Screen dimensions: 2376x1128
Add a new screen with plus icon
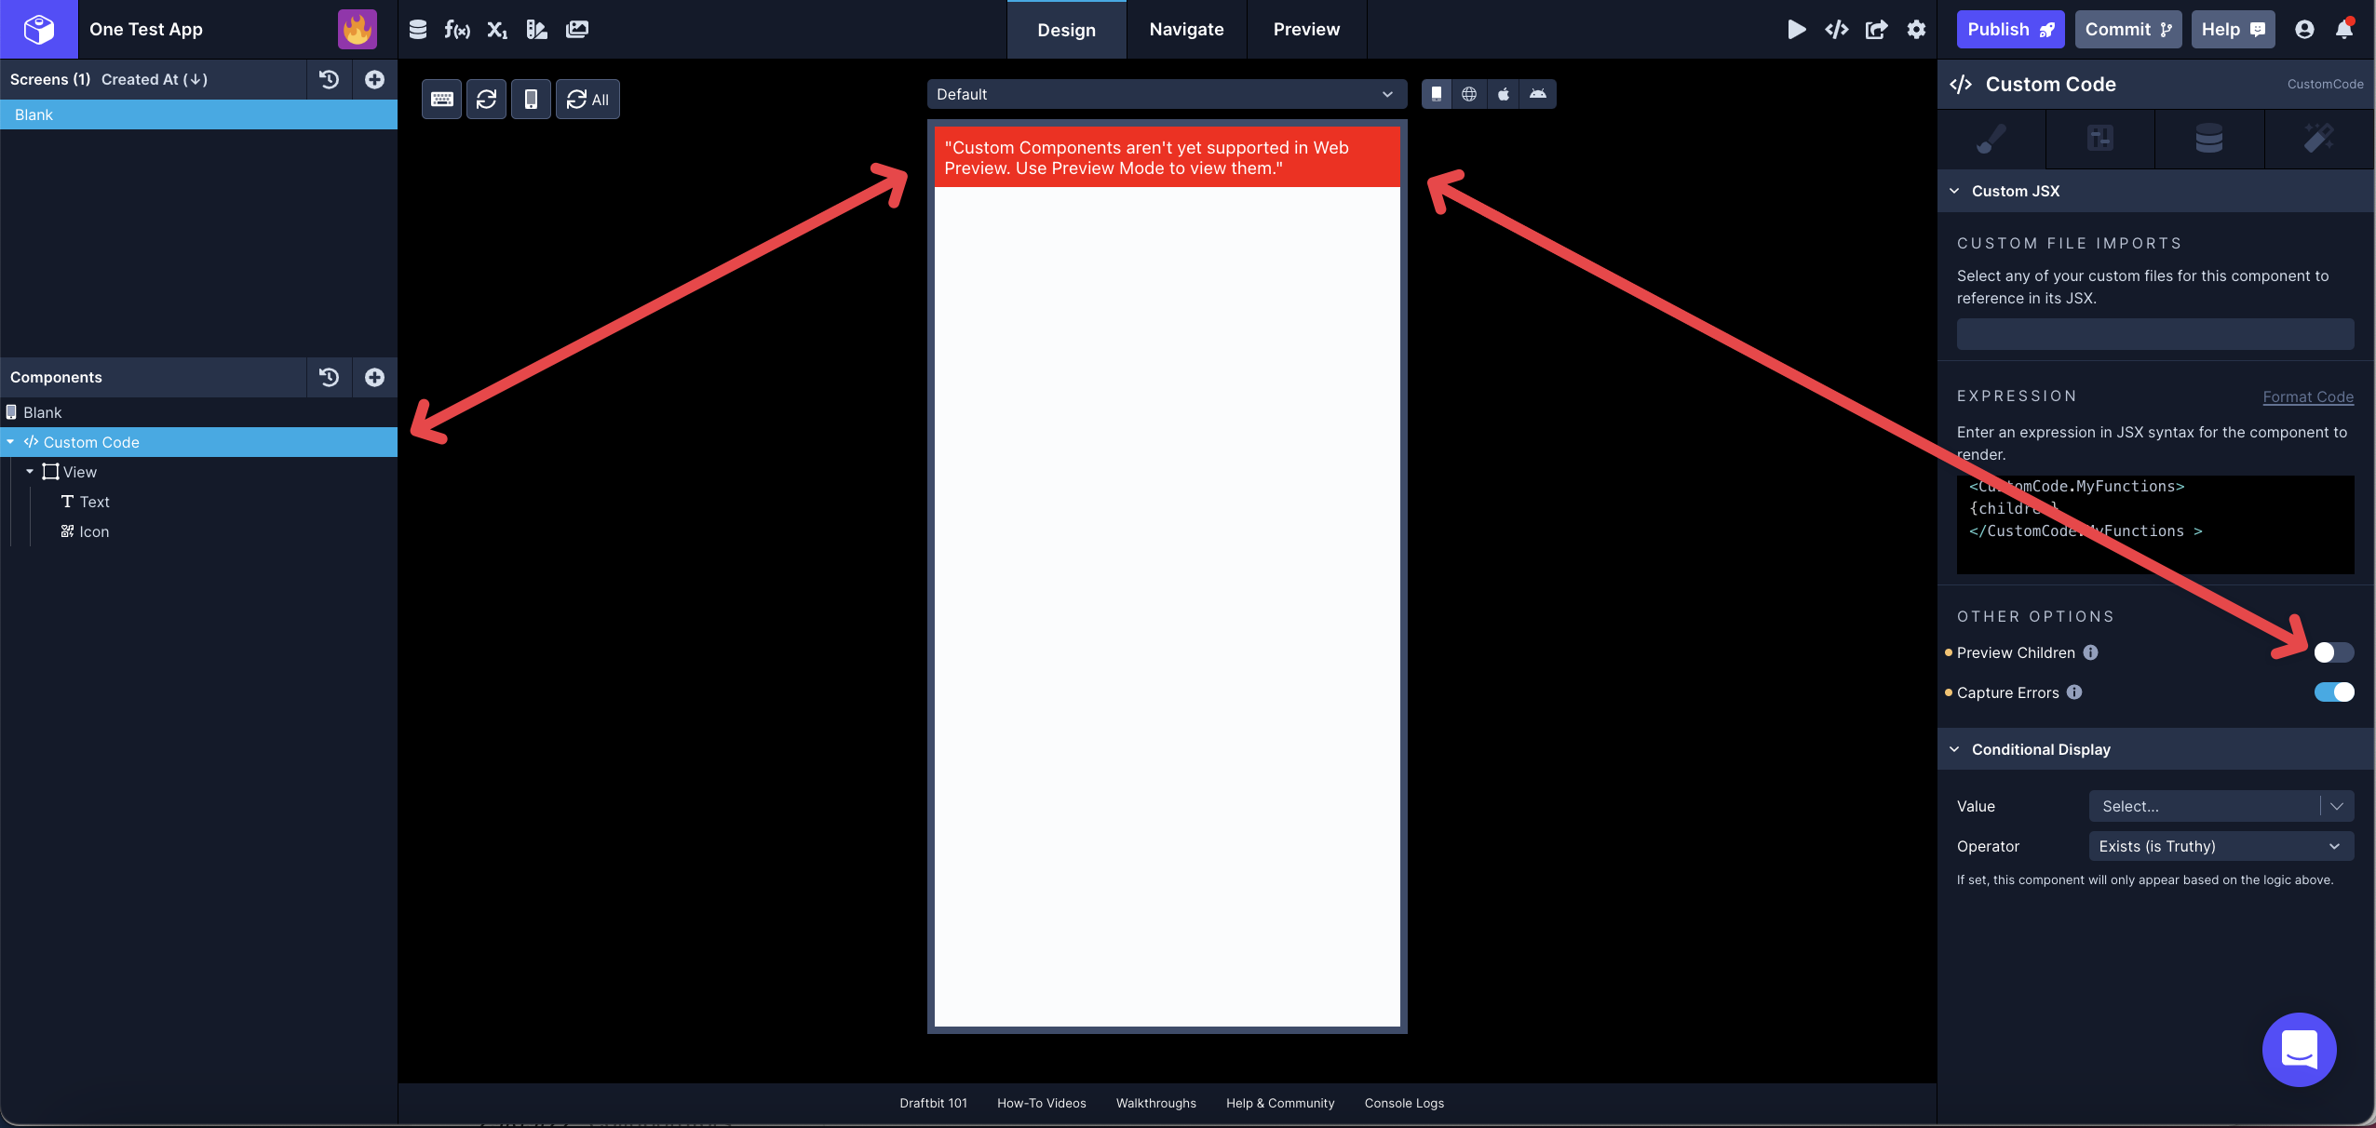pos(374,79)
